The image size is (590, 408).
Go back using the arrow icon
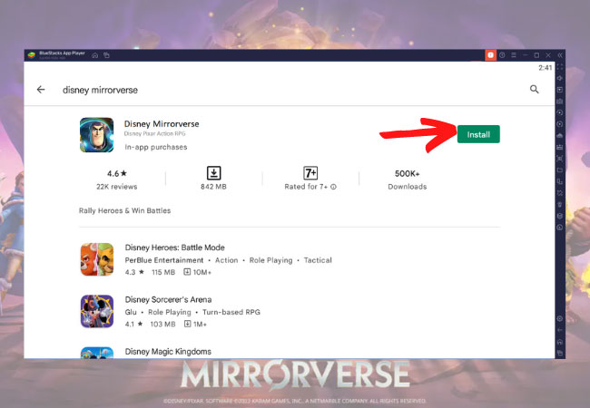tap(41, 90)
